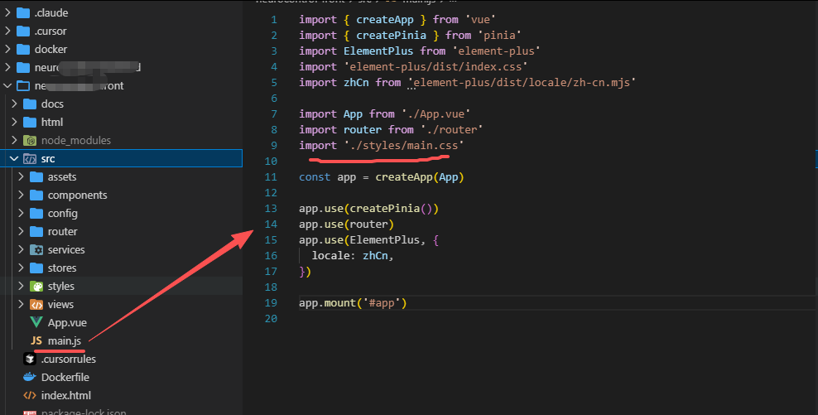Screen dimensions: 818x415
Task: Click the views folder icon
Action: (36, 304)
